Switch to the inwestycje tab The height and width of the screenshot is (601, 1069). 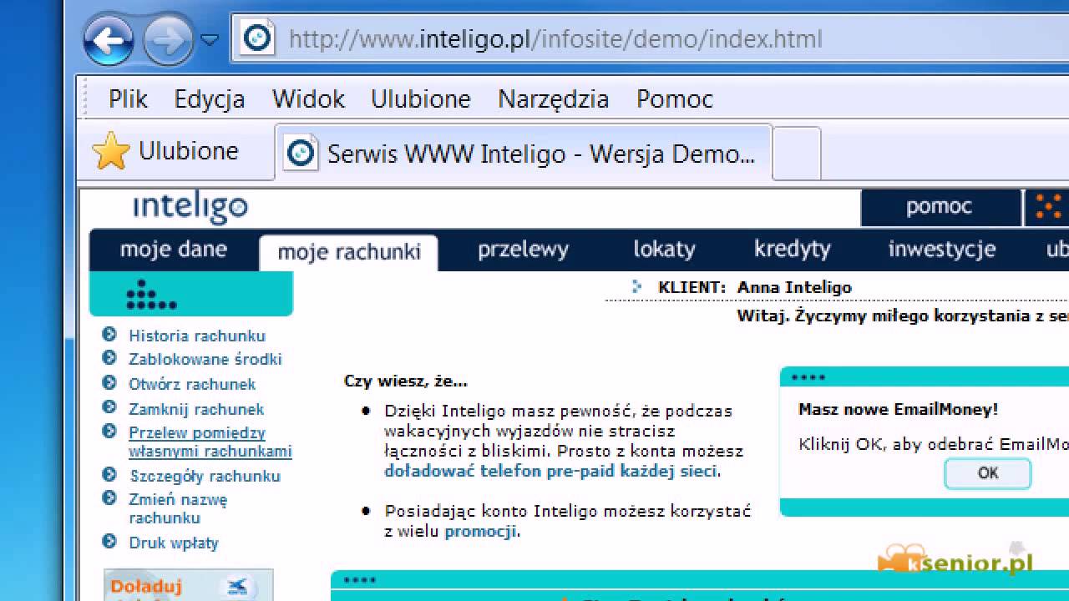click(x=942, y=249)
